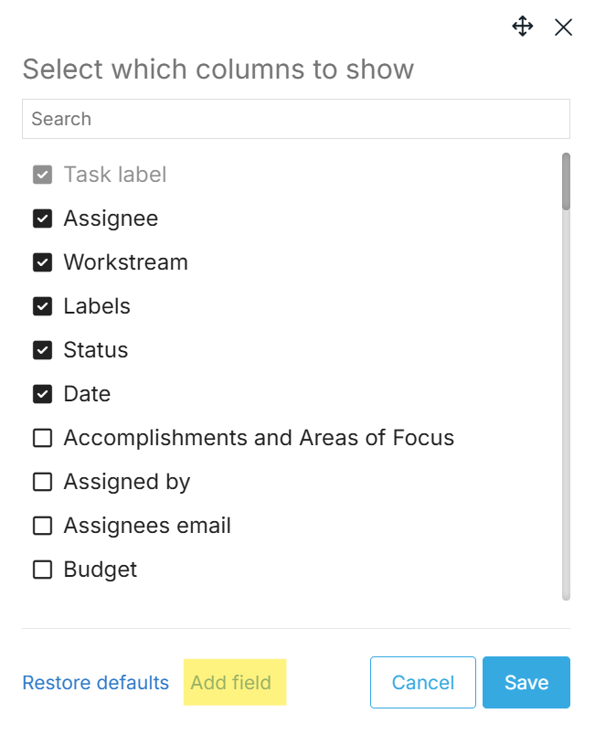This screenshot has height=735, width=595.
Task: Enable Accomplishments and Areas of Focus column
Action: 42,438
